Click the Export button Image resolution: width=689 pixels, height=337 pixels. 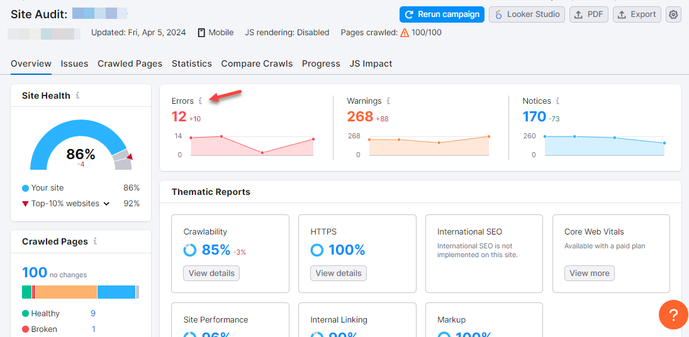(637, 14)
